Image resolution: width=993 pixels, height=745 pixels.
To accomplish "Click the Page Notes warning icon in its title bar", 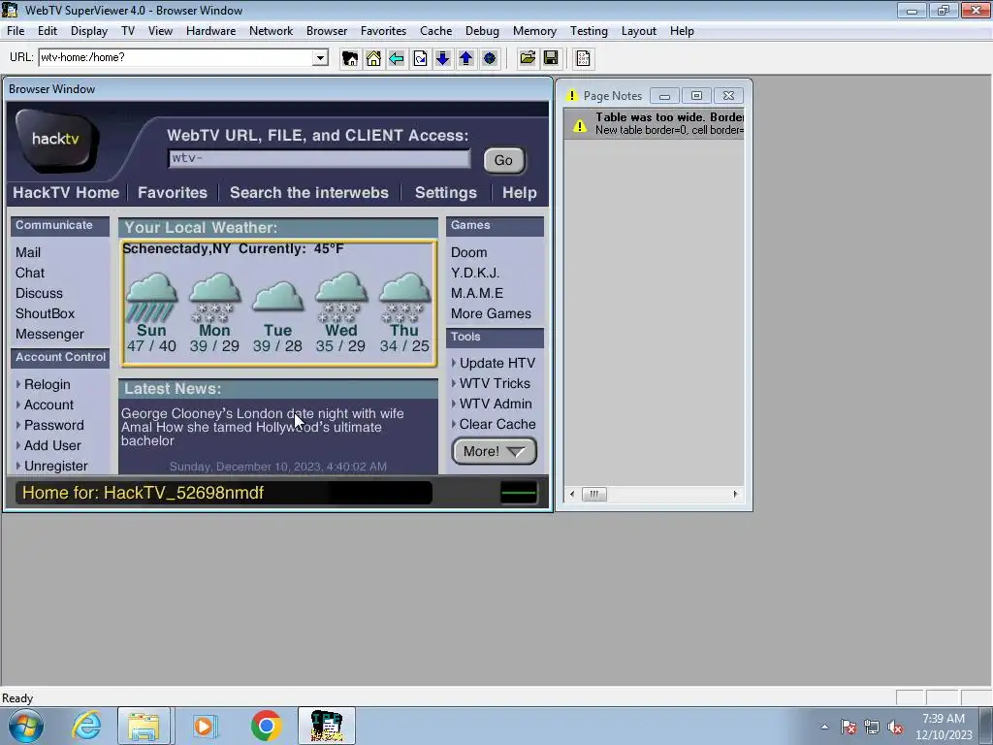I will 572,96.
